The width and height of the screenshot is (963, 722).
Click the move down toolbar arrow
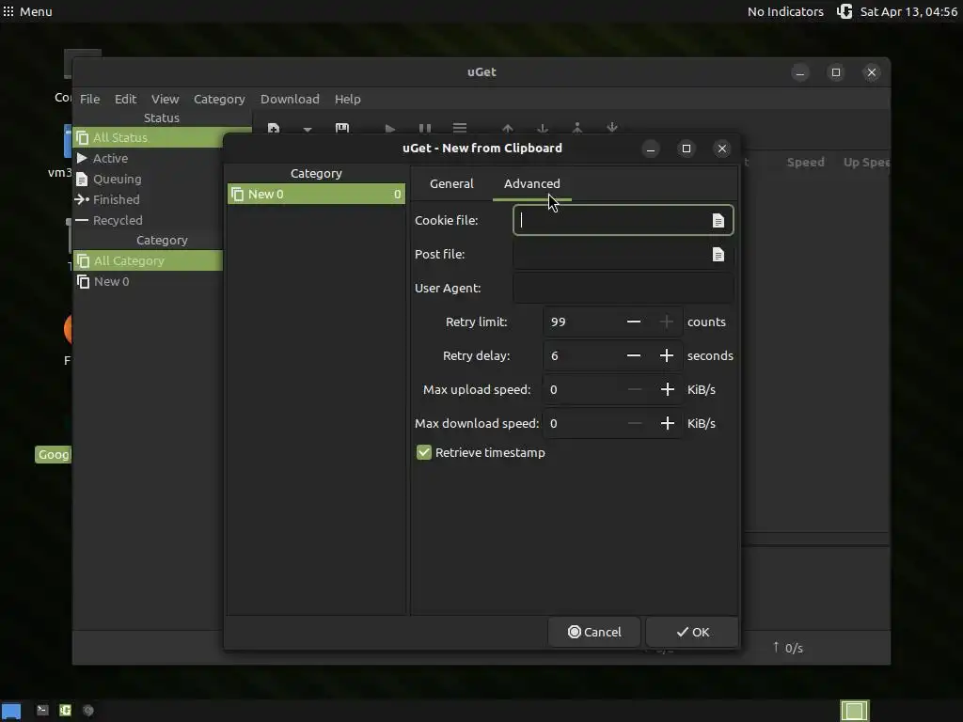pyautogui.click(x=543, y=128)
